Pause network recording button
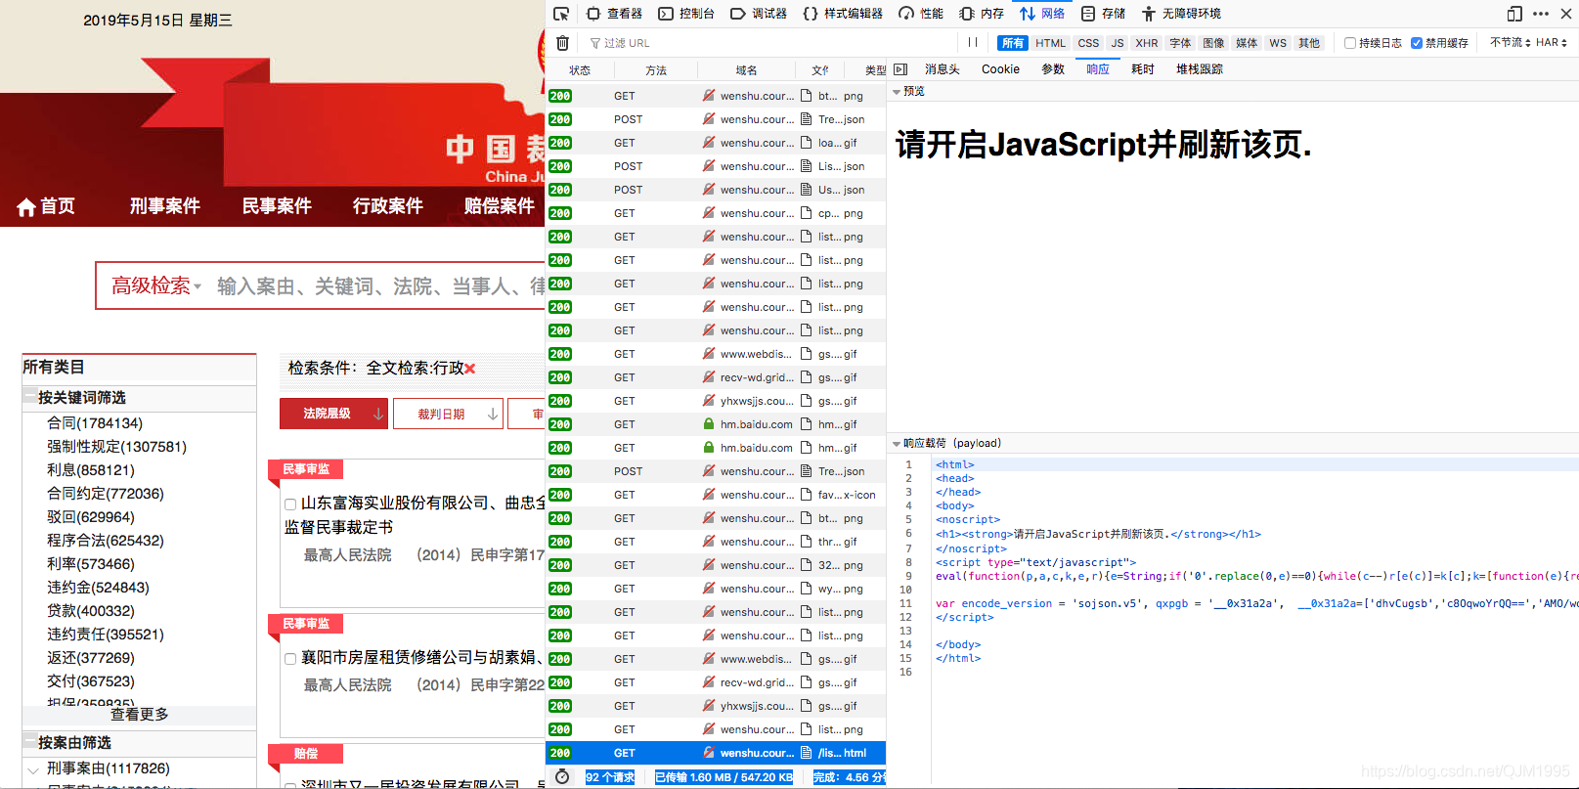 [973, 43]
